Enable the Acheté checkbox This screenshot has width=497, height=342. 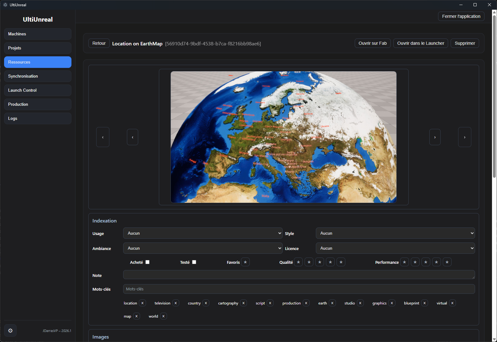(x=148, y=262)
